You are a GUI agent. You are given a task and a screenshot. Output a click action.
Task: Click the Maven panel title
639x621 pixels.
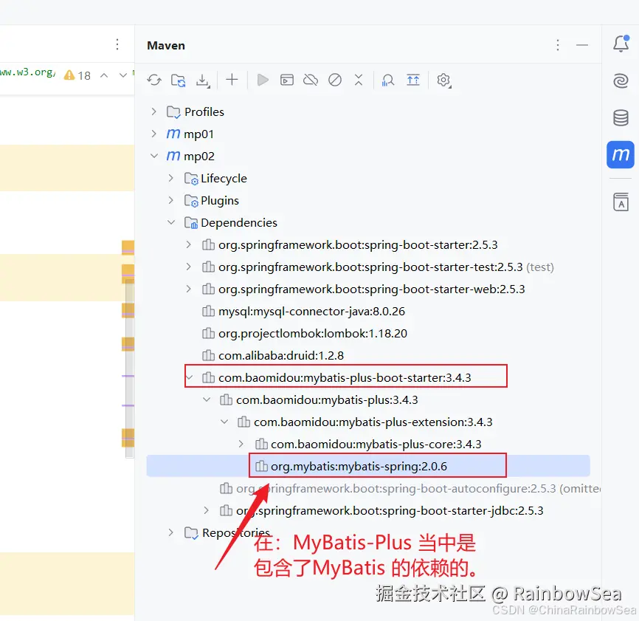[166, 45]
